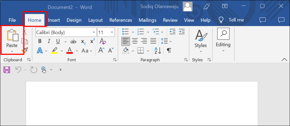Open the font size 11 dropdown
The height and width of the screenshot is (126, 290).
coord(112,33)
